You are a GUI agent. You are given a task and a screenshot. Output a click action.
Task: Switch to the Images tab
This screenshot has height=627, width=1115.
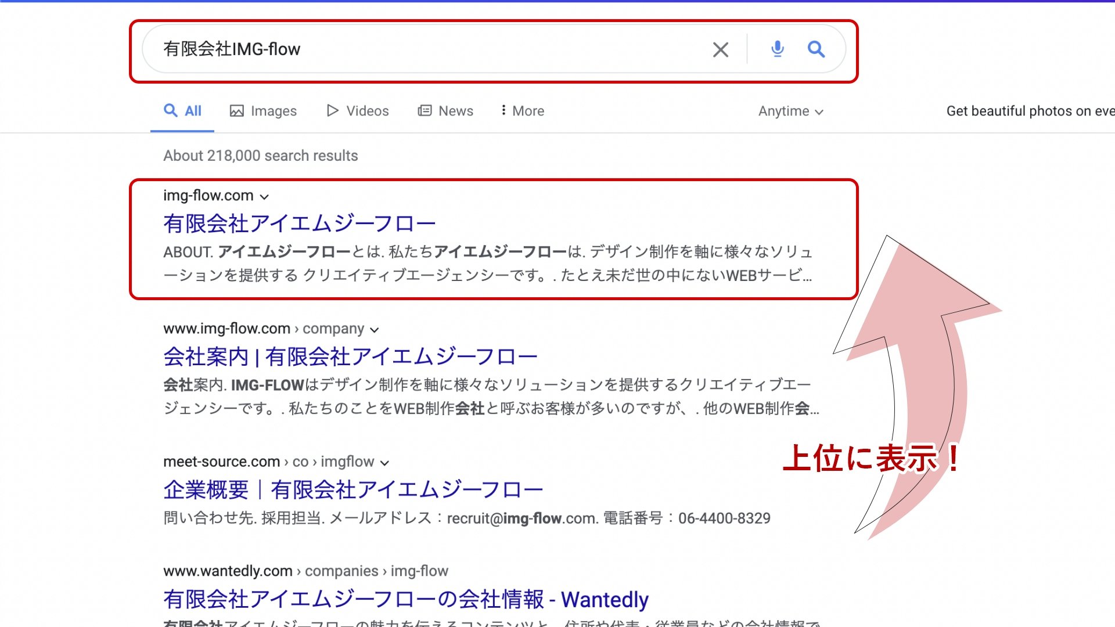(274, 110)
